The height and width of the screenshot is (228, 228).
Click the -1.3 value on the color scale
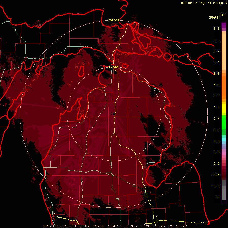click(216, 186)
